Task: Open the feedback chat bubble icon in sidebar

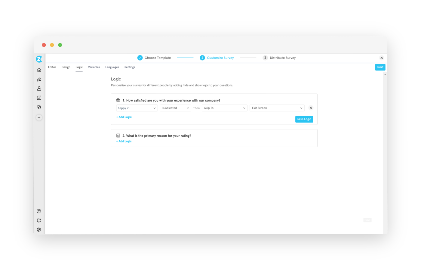Action: [39, 79]
